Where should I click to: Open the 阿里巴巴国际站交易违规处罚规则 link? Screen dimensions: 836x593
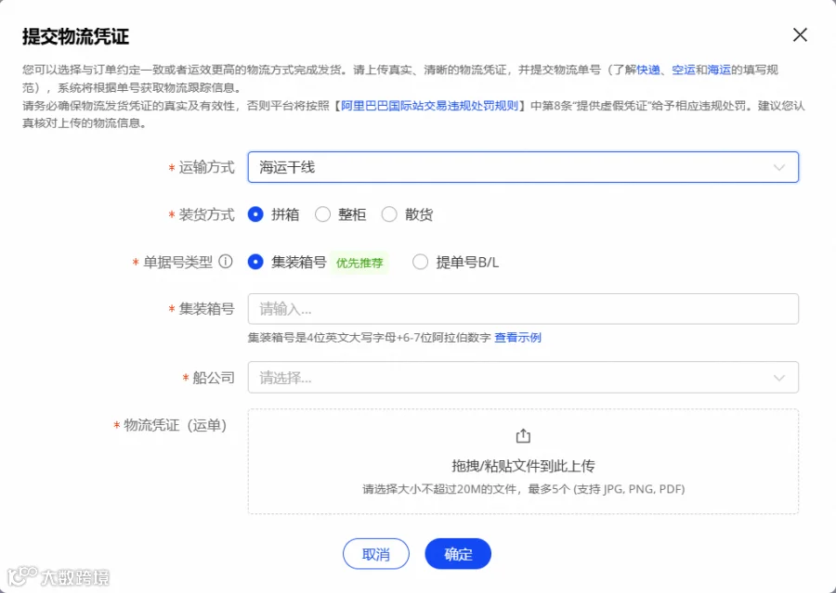click(430, 106)
